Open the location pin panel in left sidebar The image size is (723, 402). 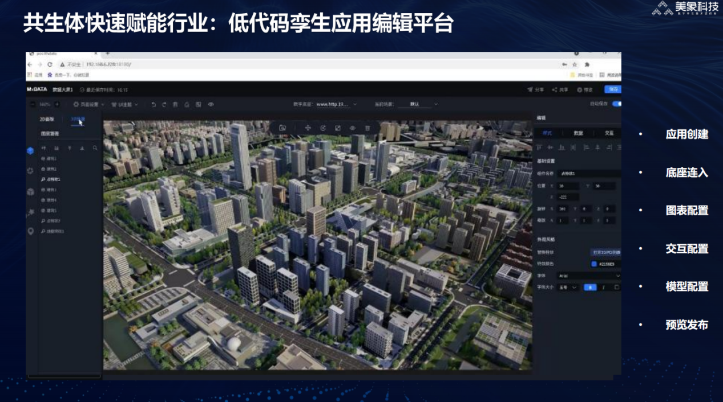click(31, 231)
